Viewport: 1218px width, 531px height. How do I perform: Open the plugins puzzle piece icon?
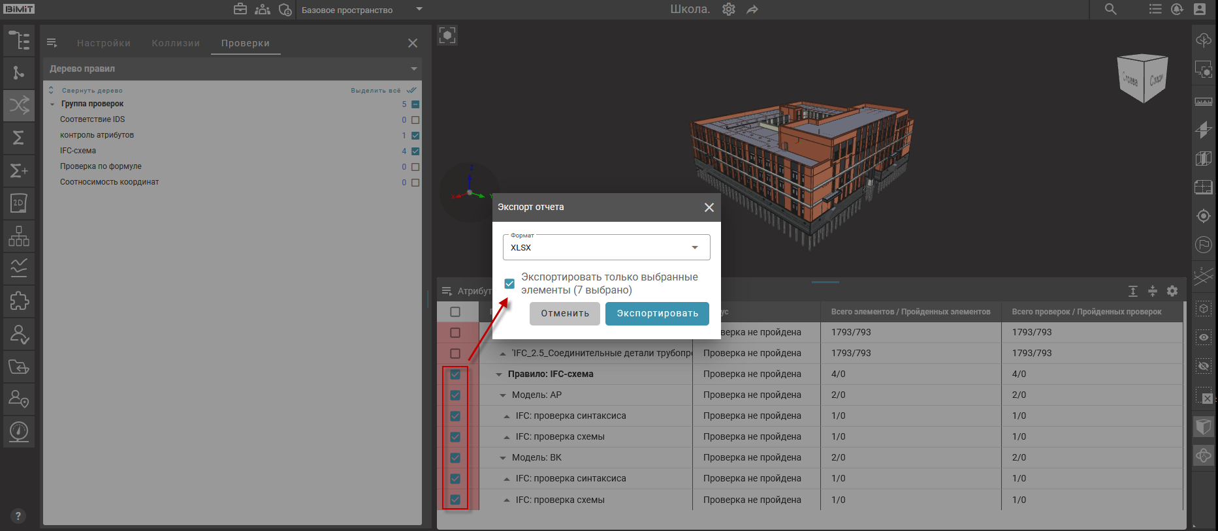pyautogui.click(x=19, y=301)
